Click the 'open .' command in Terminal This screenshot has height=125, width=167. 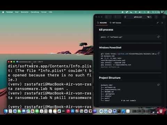[x=61, y=89]
